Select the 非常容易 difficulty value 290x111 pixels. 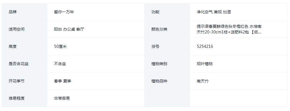pos(62,99)
